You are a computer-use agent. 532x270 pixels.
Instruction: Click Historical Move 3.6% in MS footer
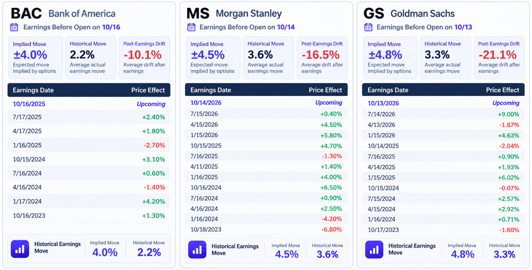pos(327,251)
